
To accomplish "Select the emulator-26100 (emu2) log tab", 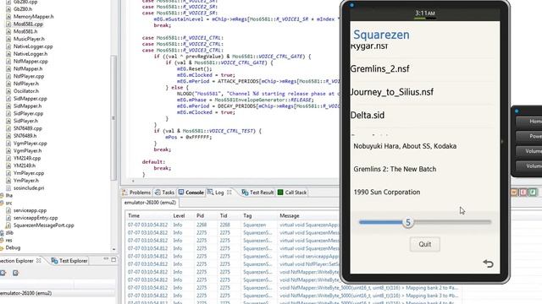I will coord(151,203).
